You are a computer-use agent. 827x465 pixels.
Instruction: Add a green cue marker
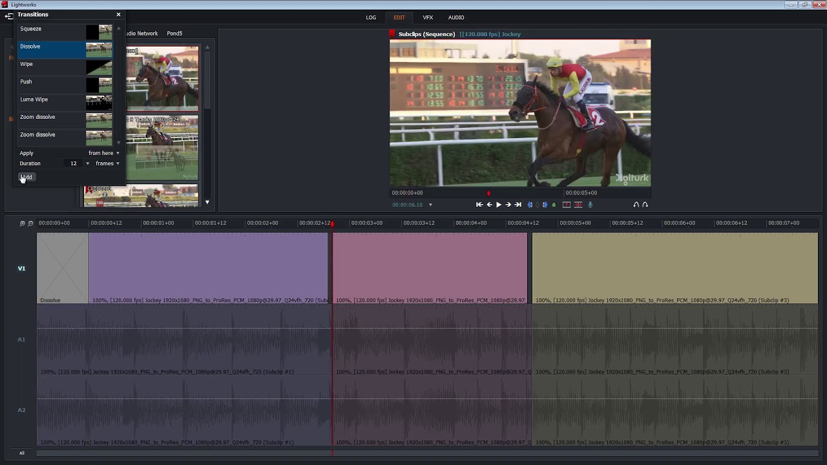coord(554,205)
